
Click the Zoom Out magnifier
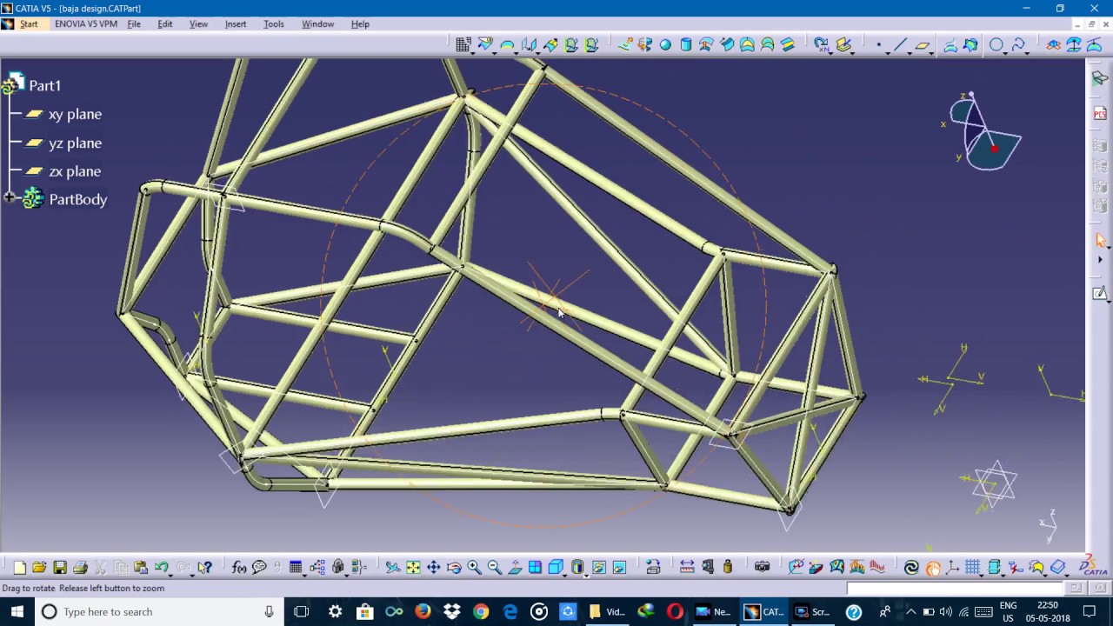point(494,568)
